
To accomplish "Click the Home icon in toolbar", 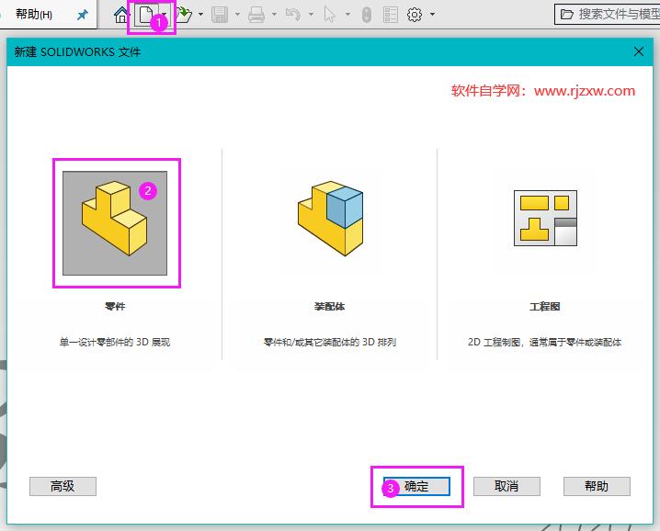I will (x=121, y=15).
